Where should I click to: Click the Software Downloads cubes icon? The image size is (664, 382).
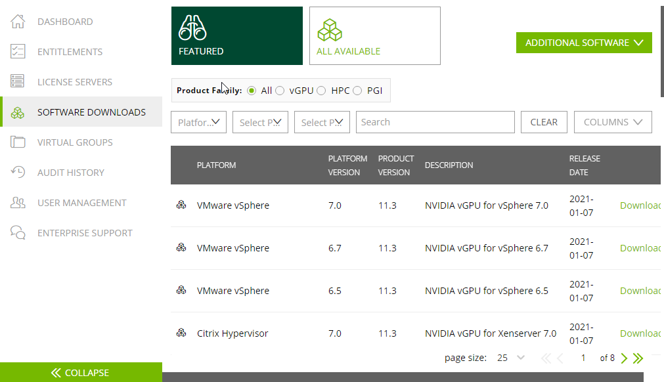(18, 112)
